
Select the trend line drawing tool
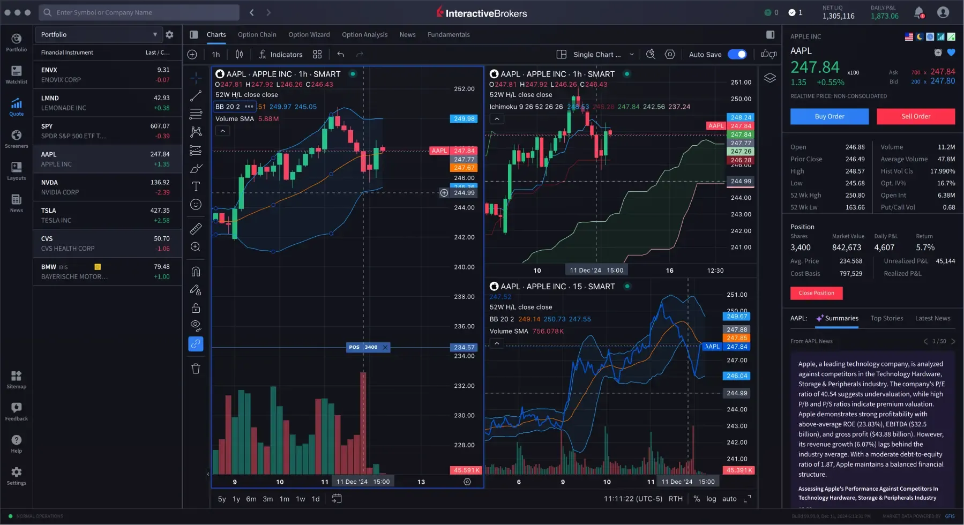point(195,96)
